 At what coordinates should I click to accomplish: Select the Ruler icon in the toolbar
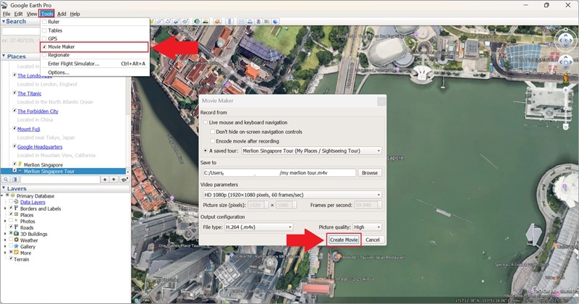(x=229, y=22)
